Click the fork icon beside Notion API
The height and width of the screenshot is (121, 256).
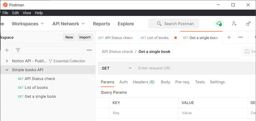(51, 61)
